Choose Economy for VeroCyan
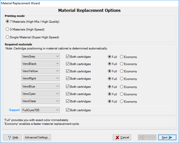Viewport: 179px width, 143px height. (x=122, y=94)
